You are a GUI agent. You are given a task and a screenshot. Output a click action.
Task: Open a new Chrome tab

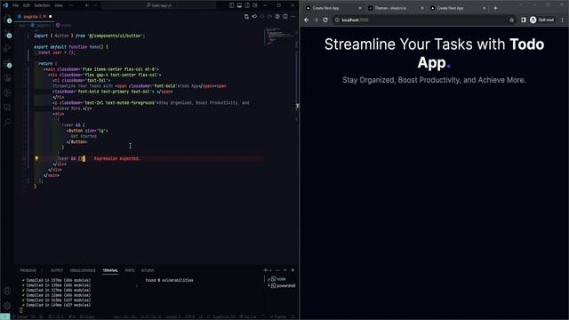pos(495,8)
